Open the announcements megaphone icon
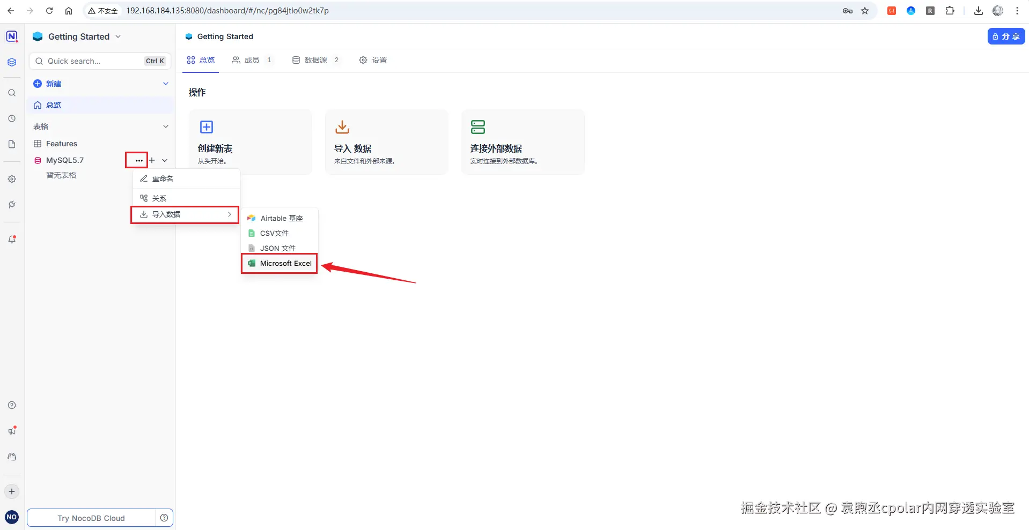The width and height of the screenshot is (1029, 530). (x=12, y=431)
